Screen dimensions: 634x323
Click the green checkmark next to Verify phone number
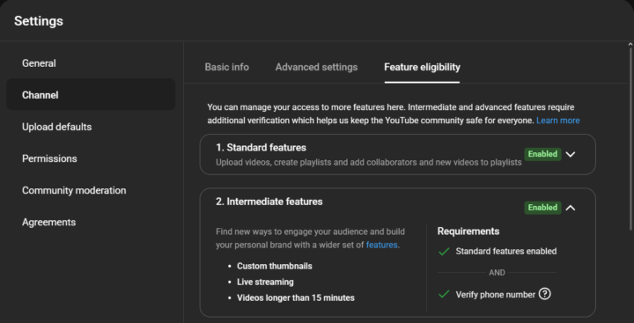[x=444, y=294]
